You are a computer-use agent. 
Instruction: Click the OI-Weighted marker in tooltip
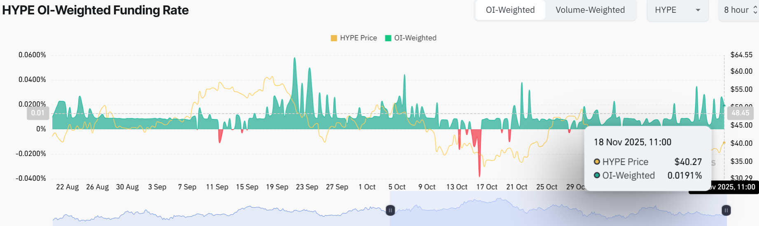click(x=597, y=175)
